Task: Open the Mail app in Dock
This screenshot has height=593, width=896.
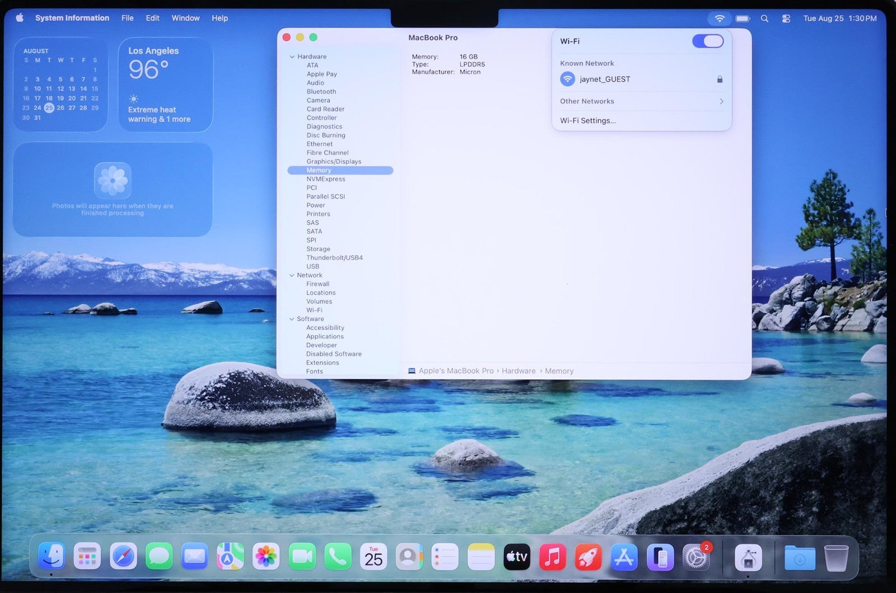Action: coord(195,557)
